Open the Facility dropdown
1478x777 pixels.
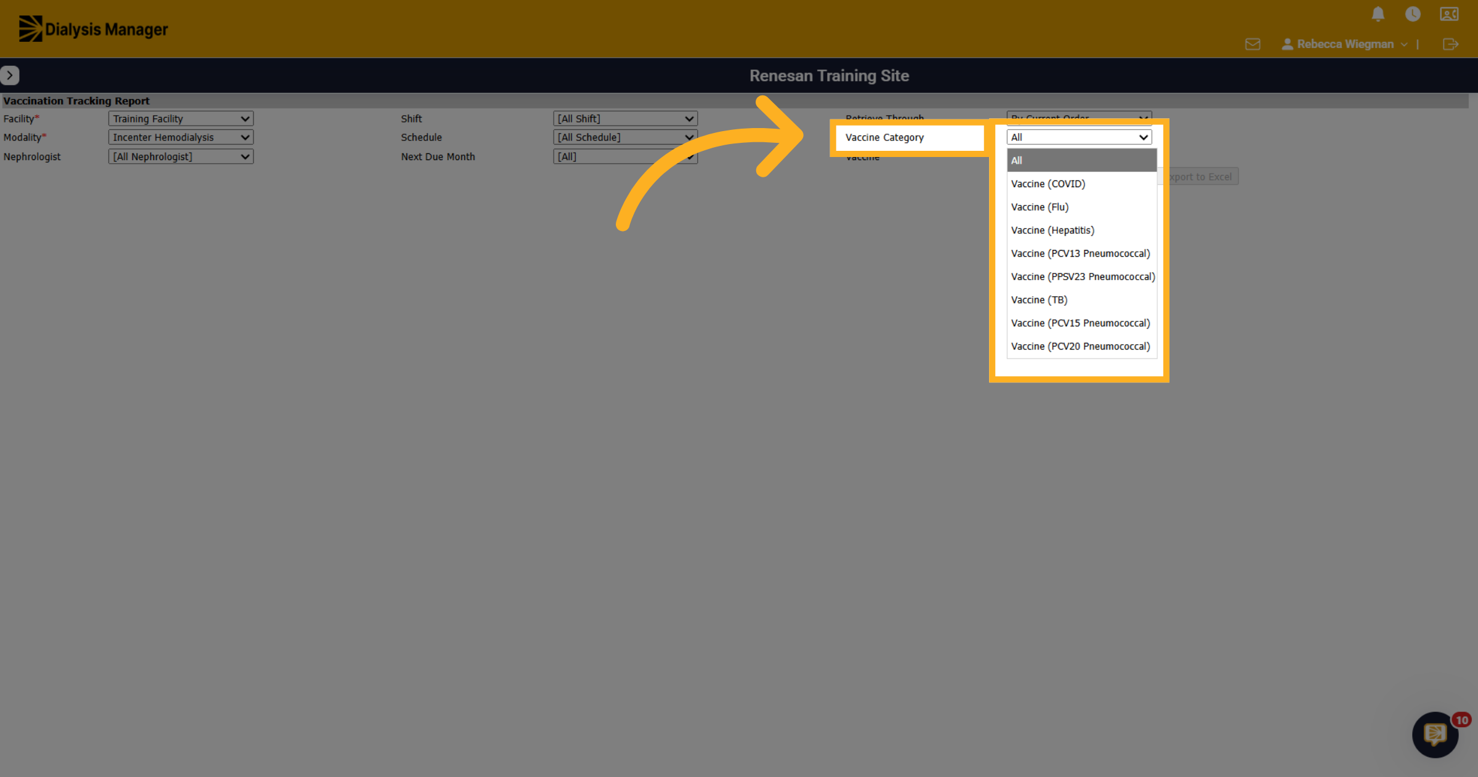[180, 119]
